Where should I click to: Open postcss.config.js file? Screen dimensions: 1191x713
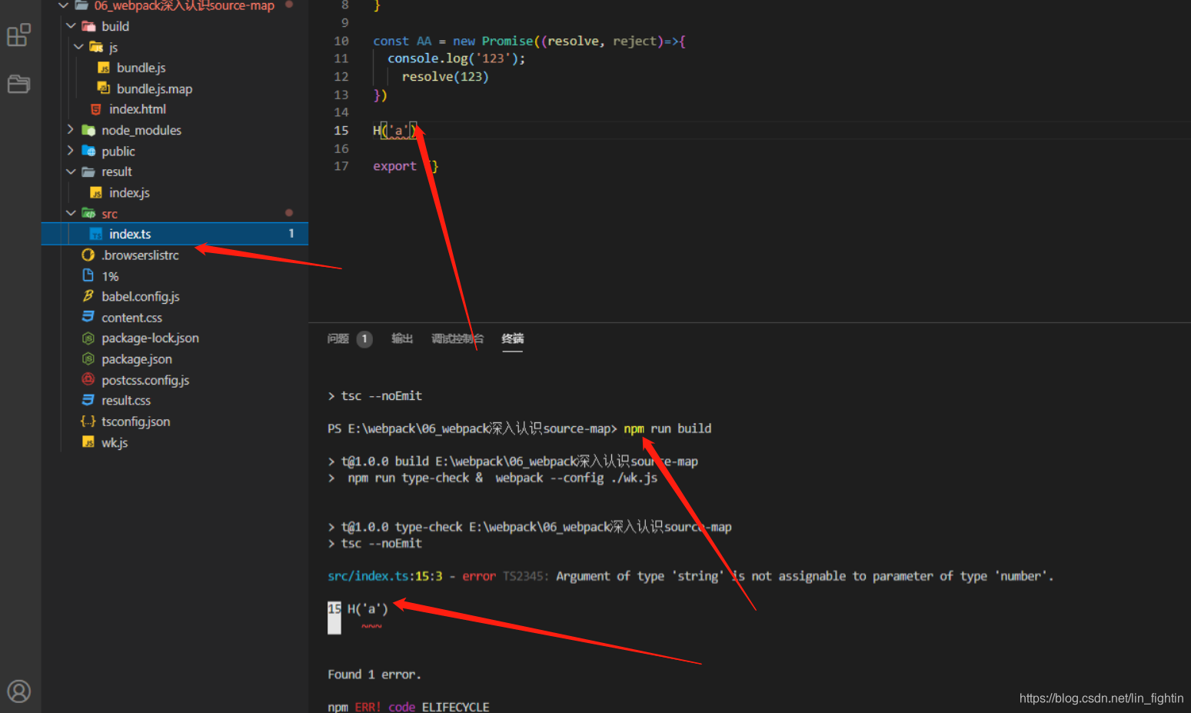click(x=145, y=379)
